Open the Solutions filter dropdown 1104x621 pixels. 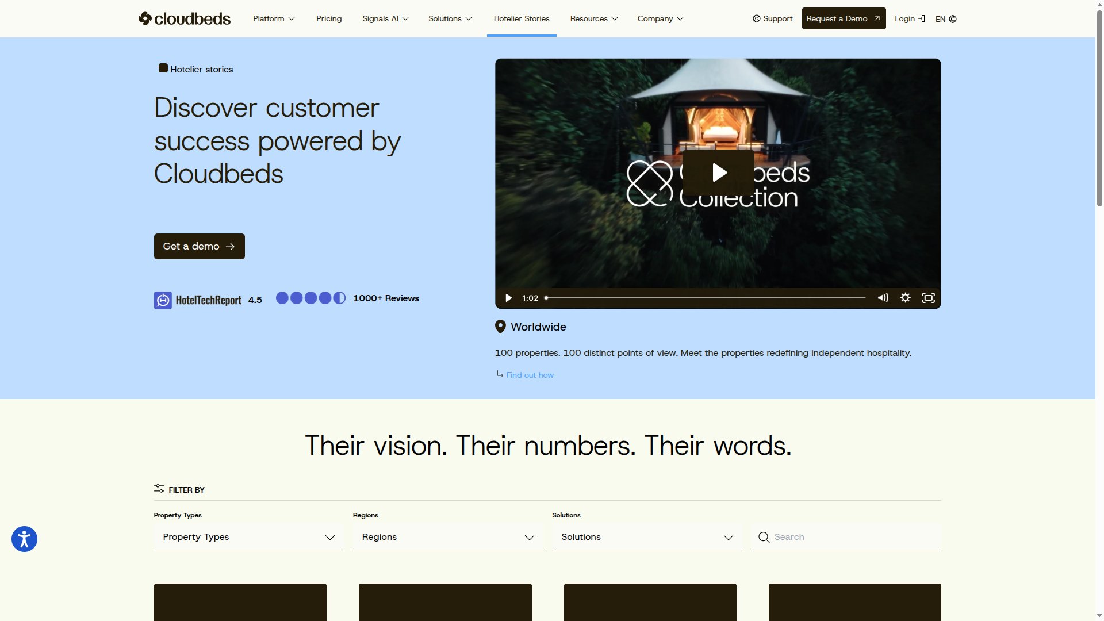[646, 537]
